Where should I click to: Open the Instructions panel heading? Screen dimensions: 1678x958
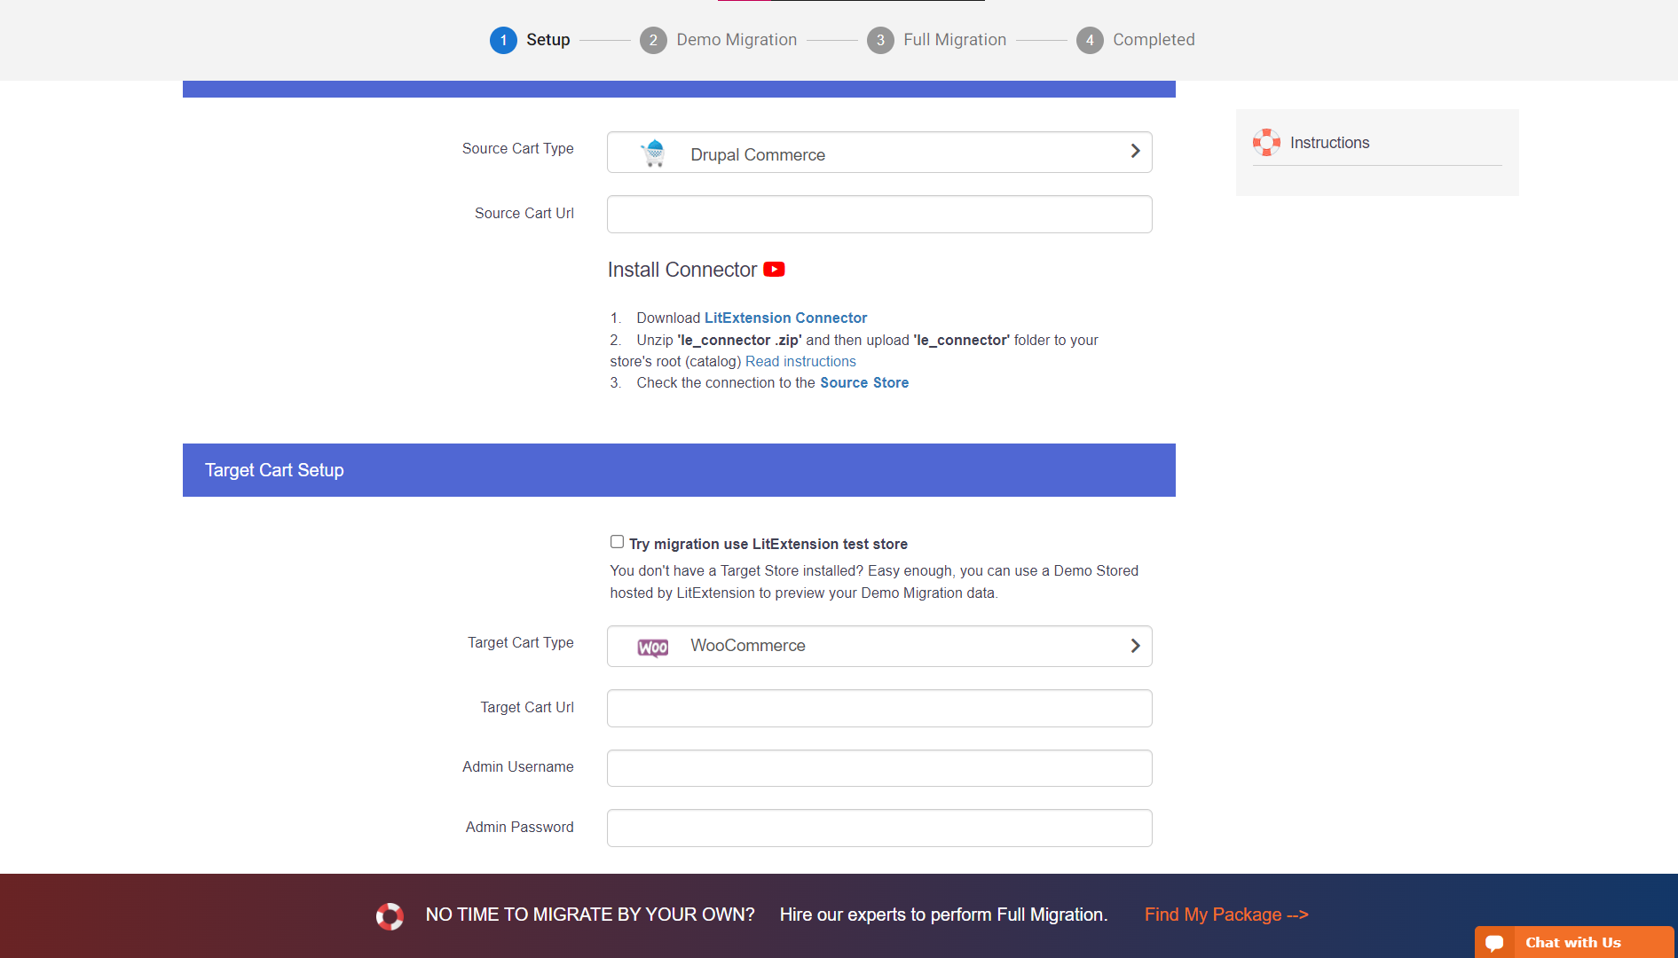[x=1329, y=143]
